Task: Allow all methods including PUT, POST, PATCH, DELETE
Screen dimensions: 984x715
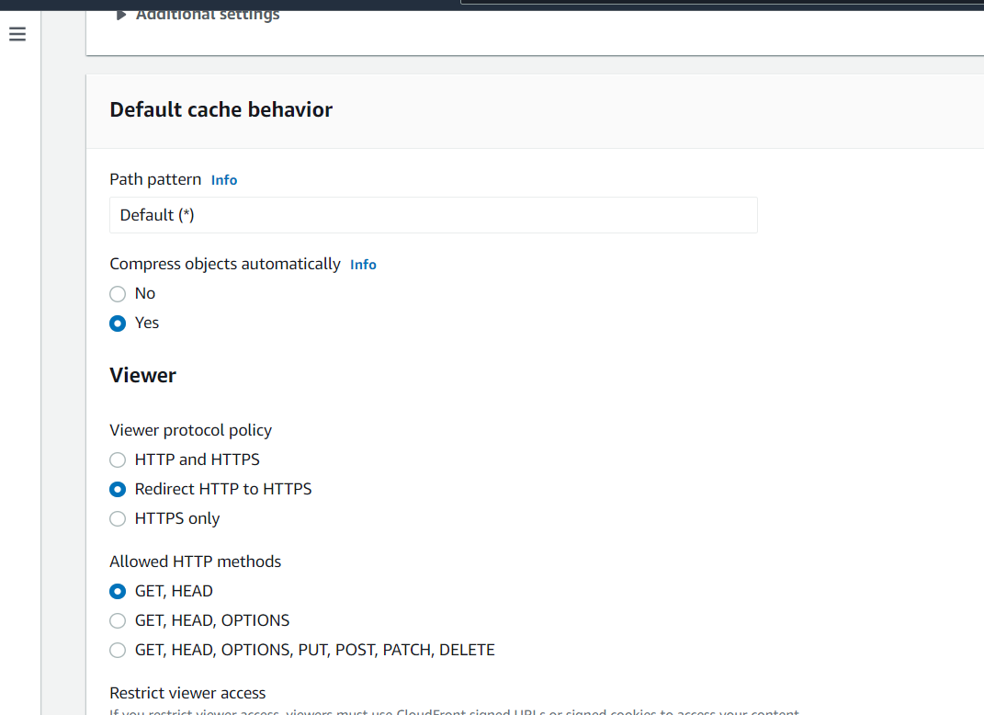Action: (x=118, y=650)
